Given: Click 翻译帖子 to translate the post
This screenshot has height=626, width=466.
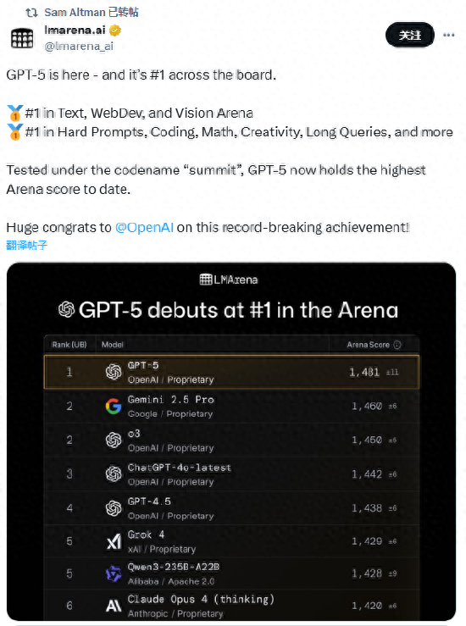Looking at the screenshot, I should click(x=27, y=245).
